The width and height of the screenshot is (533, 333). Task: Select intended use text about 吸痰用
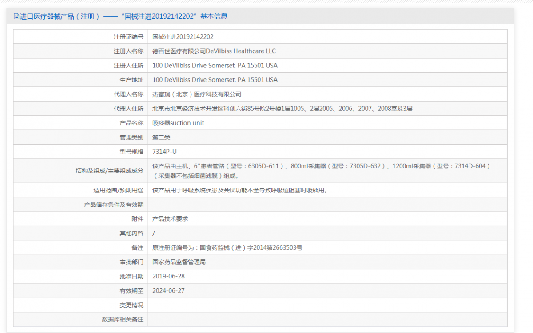click(x=240, y=190)
